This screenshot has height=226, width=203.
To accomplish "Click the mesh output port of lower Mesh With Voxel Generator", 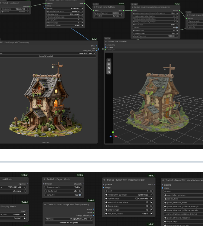I will tap(154, 184).
